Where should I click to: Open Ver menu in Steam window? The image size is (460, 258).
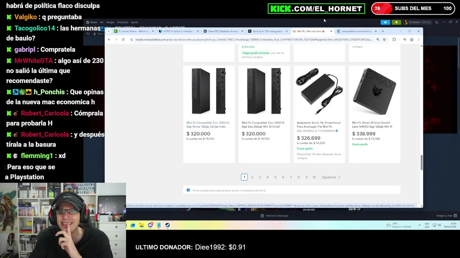[102, 22]
